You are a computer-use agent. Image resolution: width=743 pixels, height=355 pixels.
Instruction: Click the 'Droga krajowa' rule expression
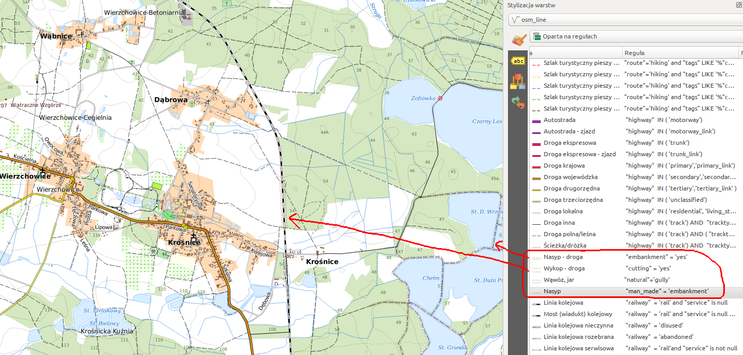(x=680, y=166)
